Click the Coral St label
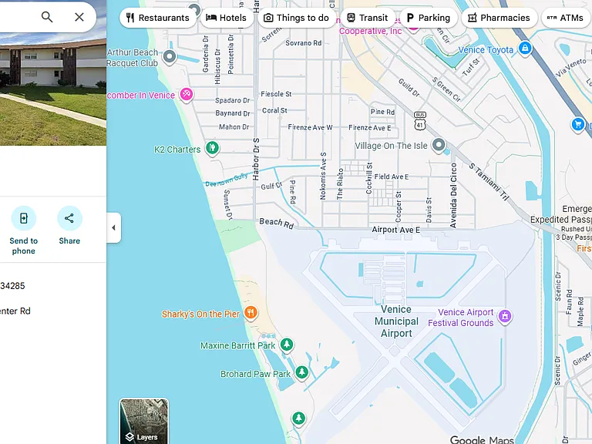Image resolution: width=592 pixels, height=444 pixels. (275, 111)
